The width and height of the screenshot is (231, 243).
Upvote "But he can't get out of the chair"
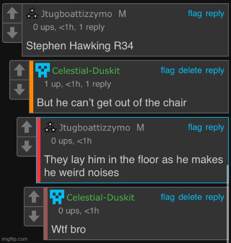point(19,71)
